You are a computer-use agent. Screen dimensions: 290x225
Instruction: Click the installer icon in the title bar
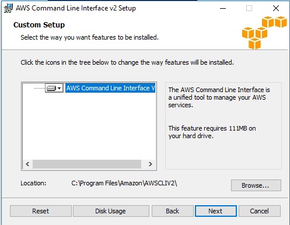click(8, 8)
